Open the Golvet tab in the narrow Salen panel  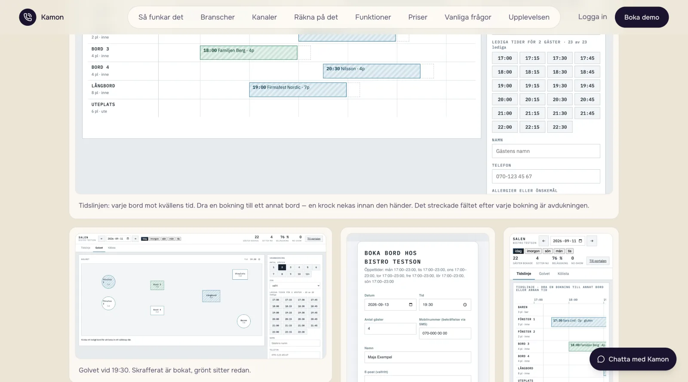point(544,274)
